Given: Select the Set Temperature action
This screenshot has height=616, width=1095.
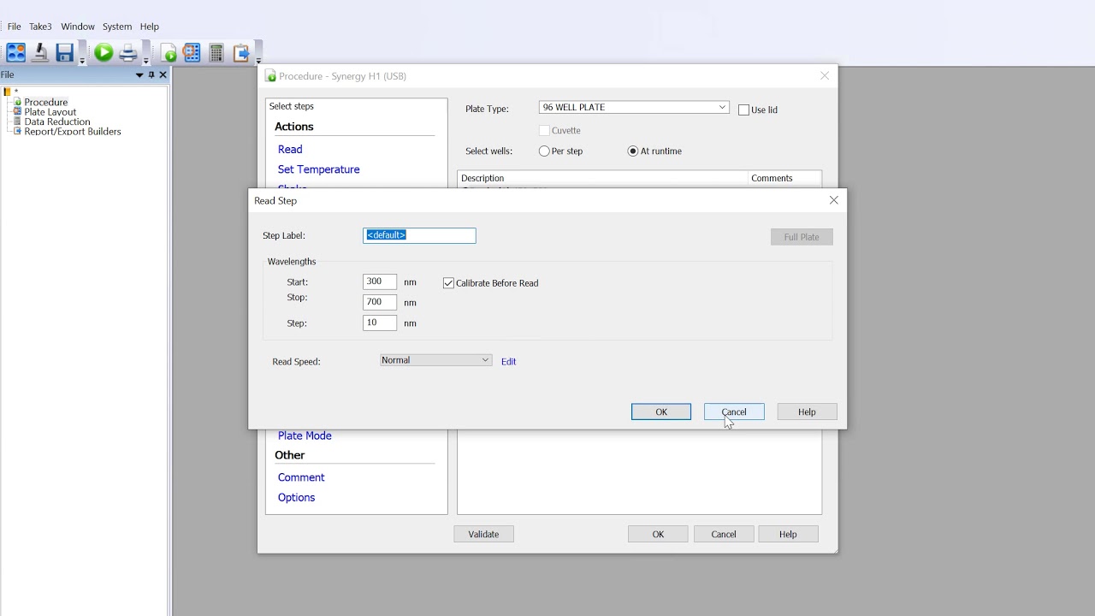Looking at the screenshot, I should [x=318, y=169].
